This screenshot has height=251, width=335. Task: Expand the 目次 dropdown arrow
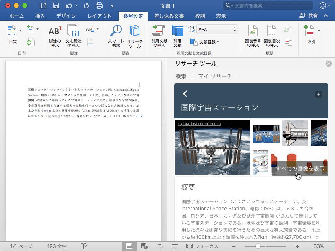click(x=20, y=30)
